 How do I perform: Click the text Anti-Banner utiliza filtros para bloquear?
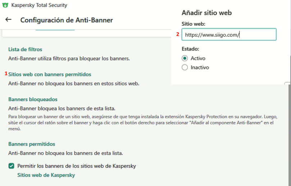coord(69,59)
